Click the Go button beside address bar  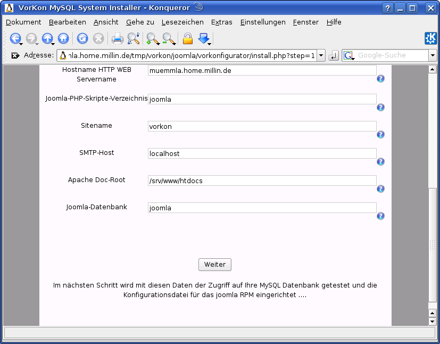tap(334, 55)
